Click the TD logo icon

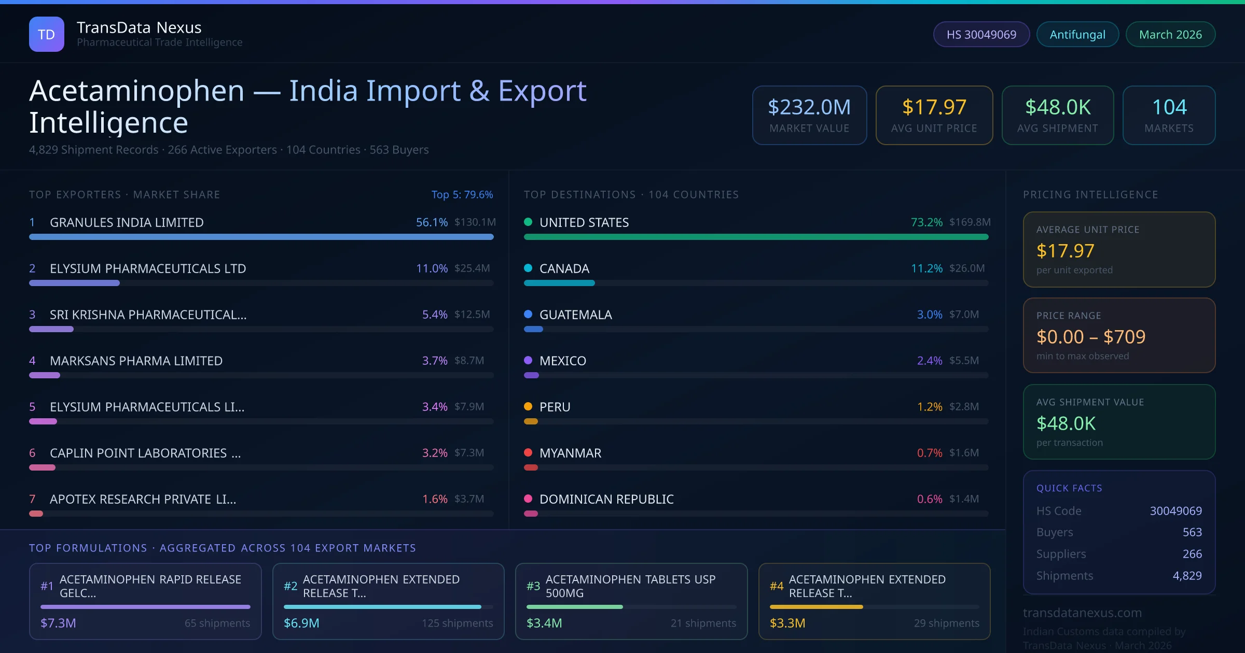pos(46,34)
